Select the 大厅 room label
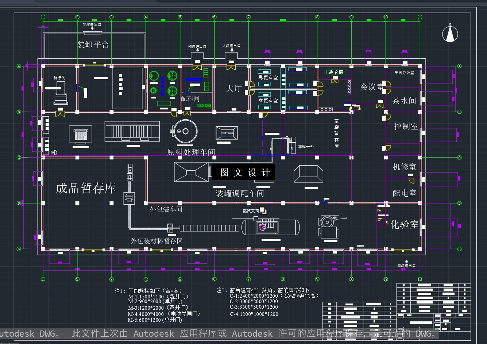Image resolution: width=487 pixels, height=344 pixels. pyautogui.click(x=234, y=88)
